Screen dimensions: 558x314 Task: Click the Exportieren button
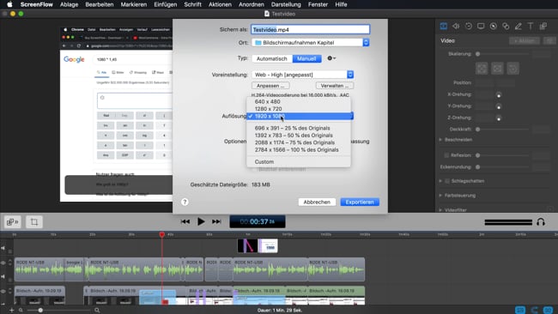pos(360,202)
